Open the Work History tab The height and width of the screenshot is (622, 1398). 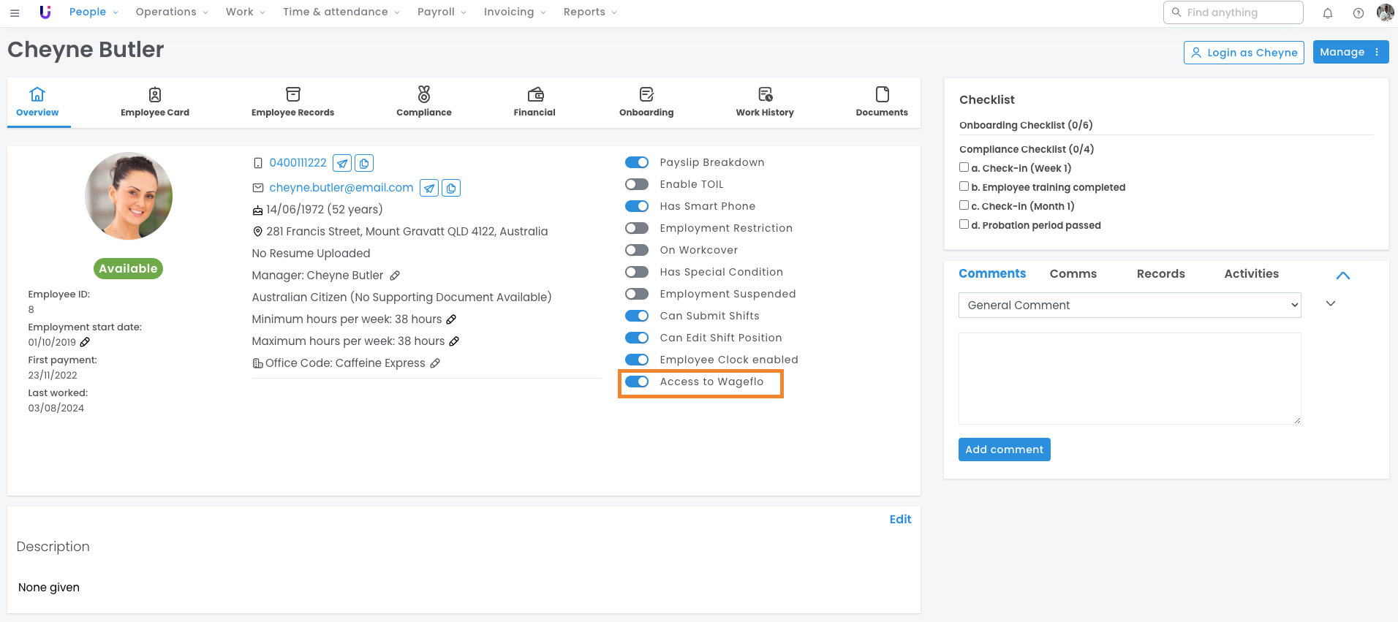[x=764, y=102]
